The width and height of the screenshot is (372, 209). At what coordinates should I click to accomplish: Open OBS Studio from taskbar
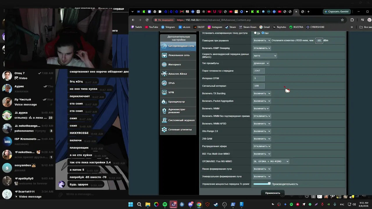(224, 204)
